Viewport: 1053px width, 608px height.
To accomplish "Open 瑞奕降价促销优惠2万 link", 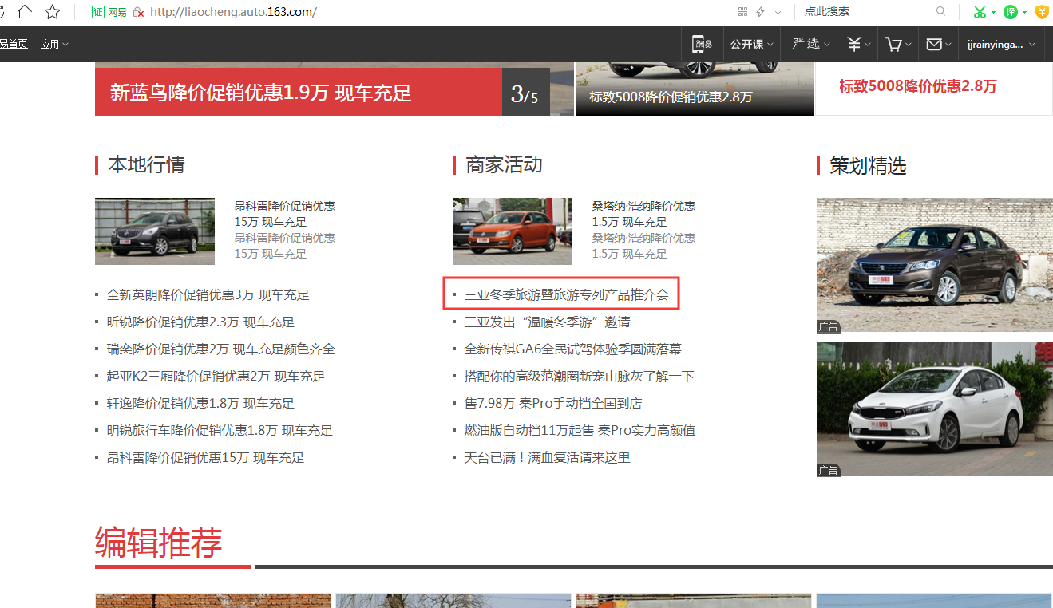I will 220,349.
